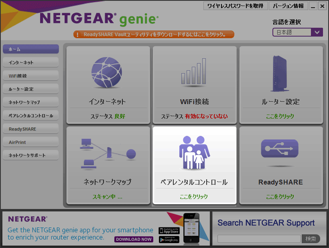Click the App Store badge

(169, 231)
